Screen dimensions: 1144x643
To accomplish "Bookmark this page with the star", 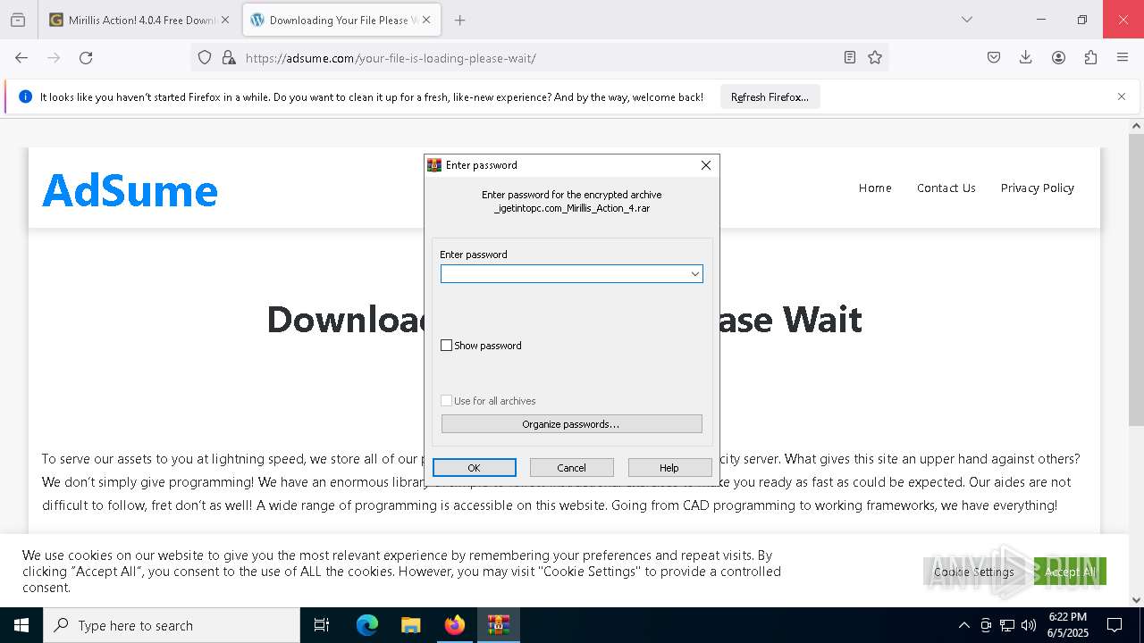I will click(x=875, y=58).
